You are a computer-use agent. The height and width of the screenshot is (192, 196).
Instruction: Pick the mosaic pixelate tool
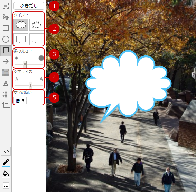[x=6, y=72]
